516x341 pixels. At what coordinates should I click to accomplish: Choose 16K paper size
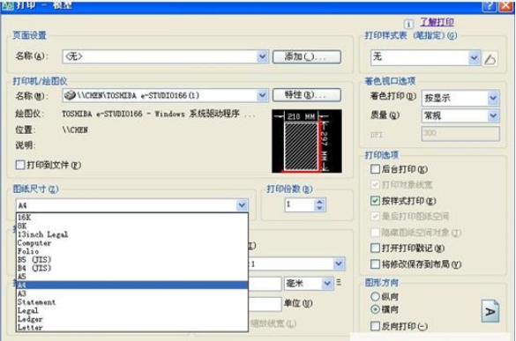point(132,218)
